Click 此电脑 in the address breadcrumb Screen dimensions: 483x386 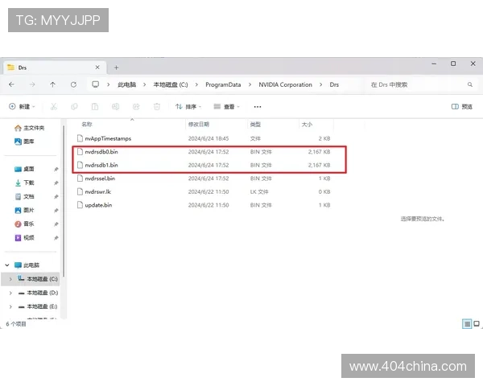click(127, 84)
